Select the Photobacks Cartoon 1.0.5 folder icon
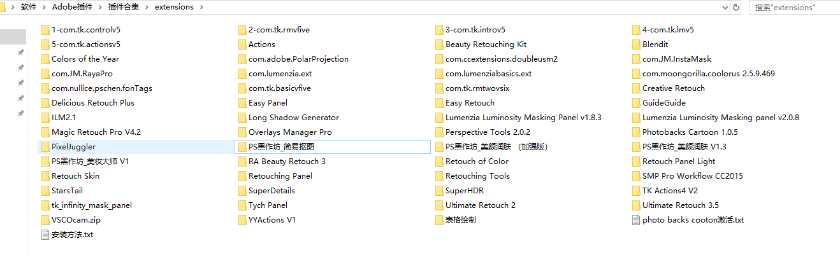The width and height of the screenshot is (840, 255). [636, 132]
